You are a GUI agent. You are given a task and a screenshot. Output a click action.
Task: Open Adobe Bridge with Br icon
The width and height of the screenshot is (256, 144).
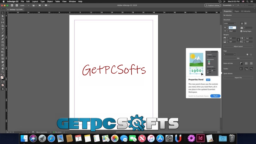tap(12, 5)
